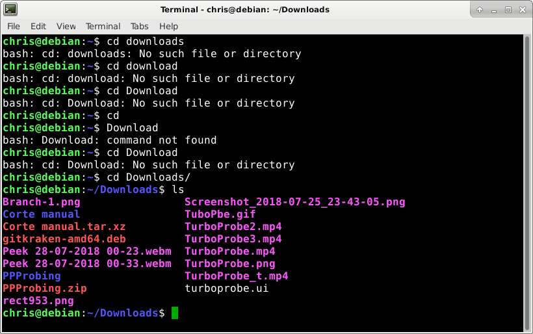Image resolution: width=533 pixels, height=334 pixels.
Task: Click the roll-up arrow window button
Action: click(x=480, y=10)
